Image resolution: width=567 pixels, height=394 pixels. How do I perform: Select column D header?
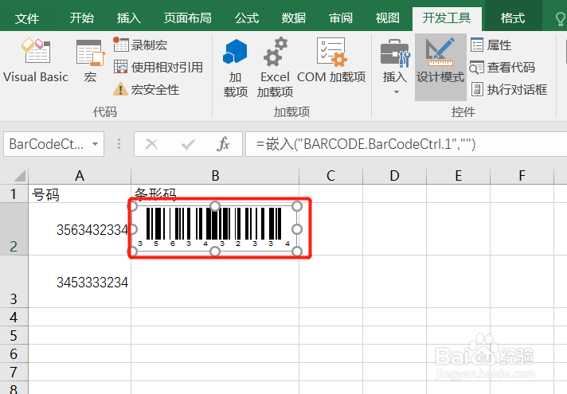pos(394,176)
